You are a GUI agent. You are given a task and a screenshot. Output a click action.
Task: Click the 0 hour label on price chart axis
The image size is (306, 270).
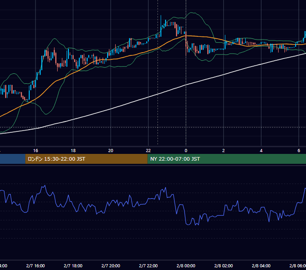[x=186, y=151]
